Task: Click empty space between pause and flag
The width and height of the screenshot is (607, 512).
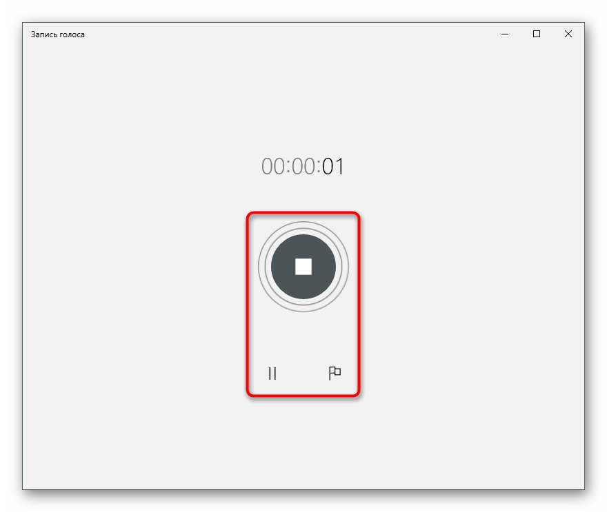Action: click(303, 373)
